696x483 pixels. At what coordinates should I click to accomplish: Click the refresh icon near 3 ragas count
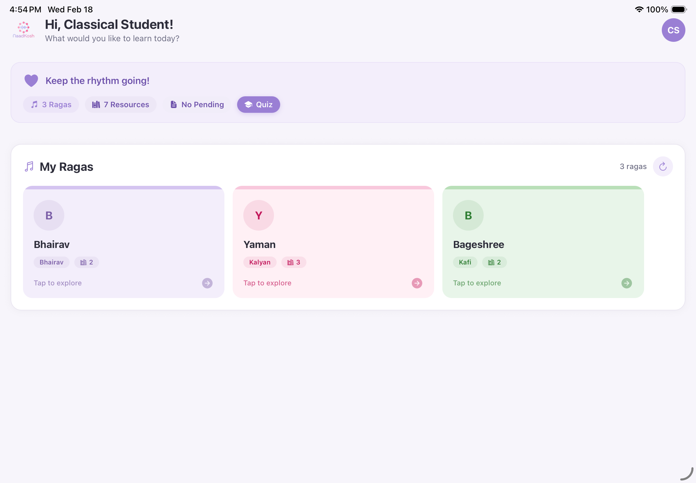tap(663, 166)
